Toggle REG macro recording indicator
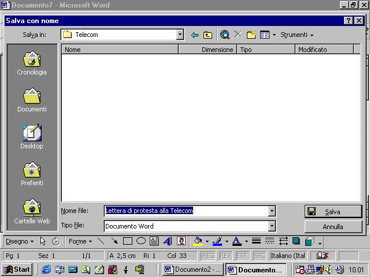Viewport: 370px width, 277px height. click(x=209, y=256)
